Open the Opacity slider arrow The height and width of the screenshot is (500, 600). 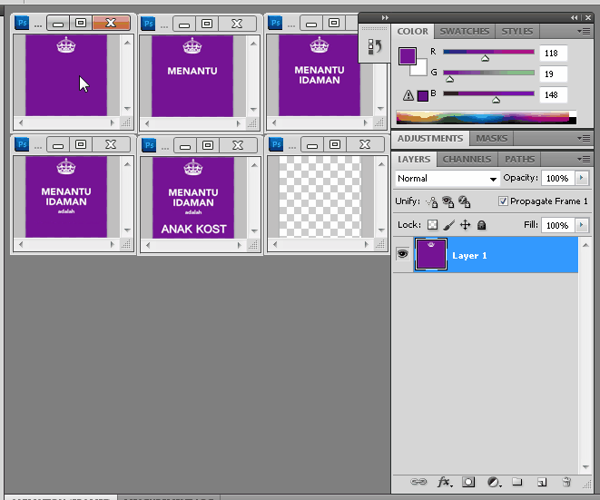pos(582,178)
